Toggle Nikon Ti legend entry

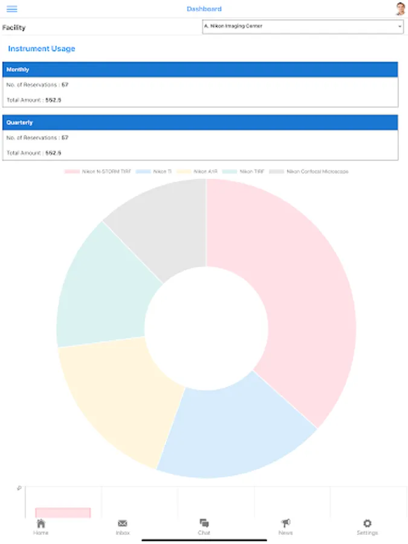[154, 172]
